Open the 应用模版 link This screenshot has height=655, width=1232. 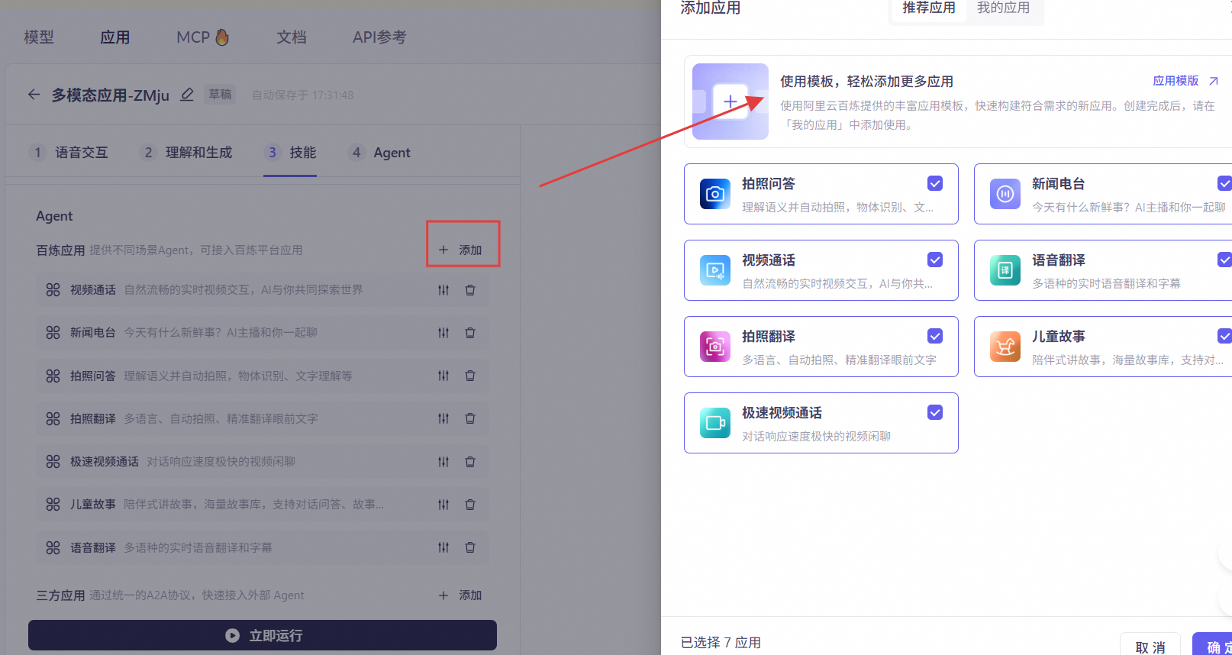[x=1185, y=81]
